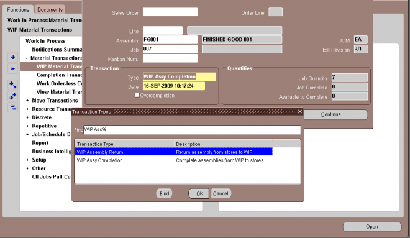
Task: Toggle the Overcompletion checkbox
Action: coord(137,95)
